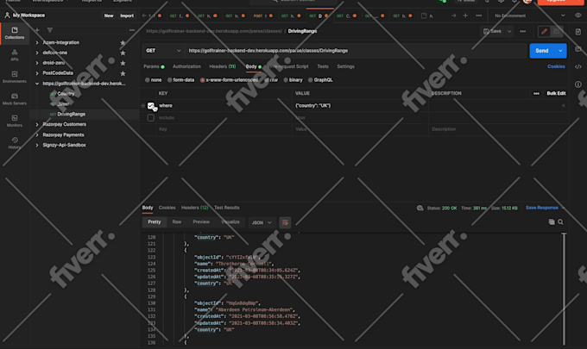Expand the Razorpay Payments collection
Viewport: 587px width, 349px height.
coord(37,135)
